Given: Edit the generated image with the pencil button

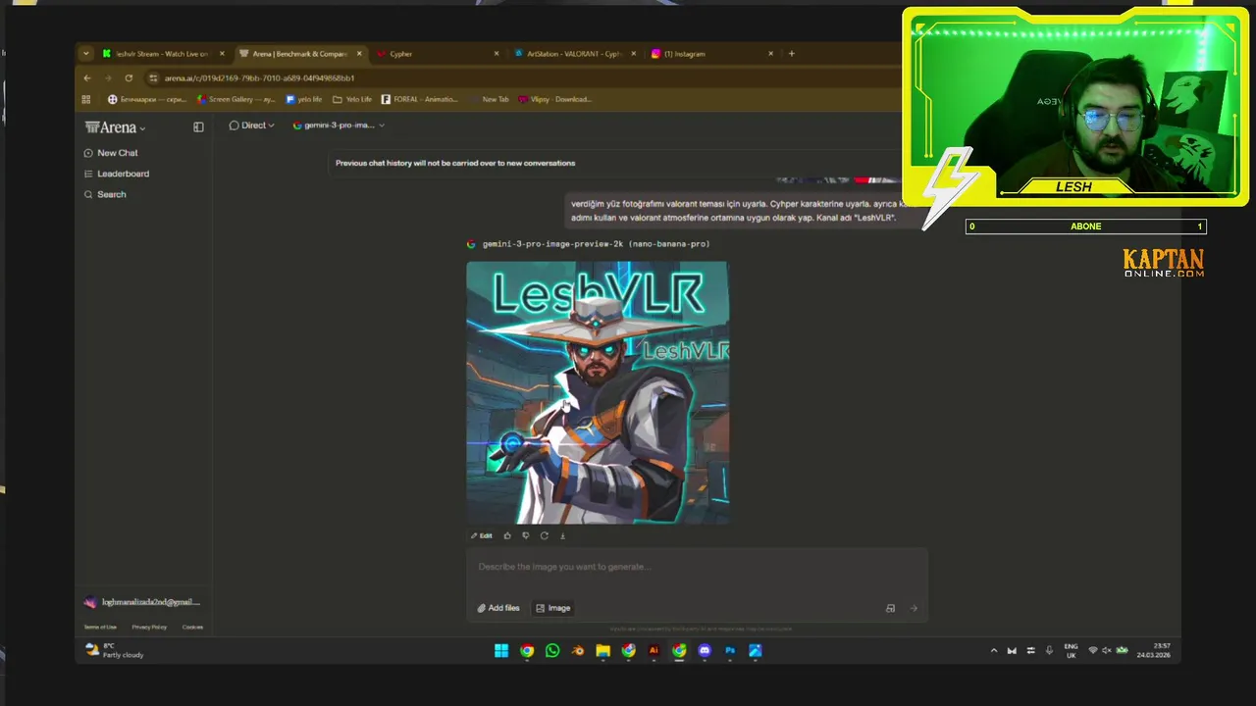Looking at the screenshot, I should pos(481,535).
